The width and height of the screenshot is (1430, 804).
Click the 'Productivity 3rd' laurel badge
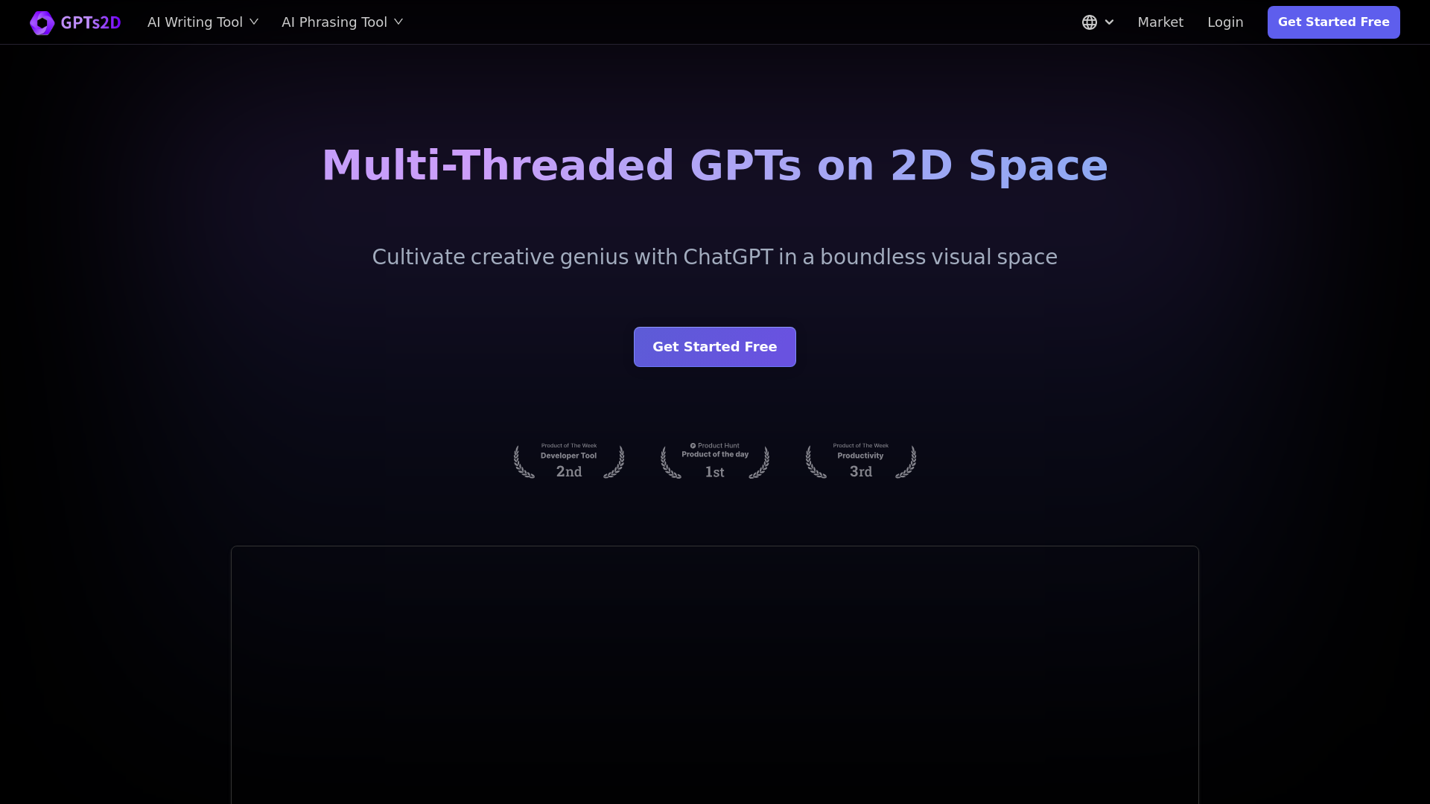[860, 460]
